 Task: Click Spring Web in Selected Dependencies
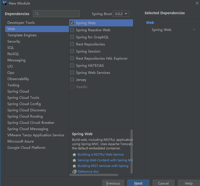tap(161, 30)
